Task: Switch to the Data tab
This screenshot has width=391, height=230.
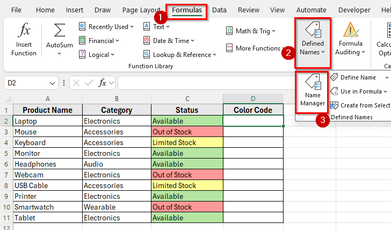Action: point(219,10)
